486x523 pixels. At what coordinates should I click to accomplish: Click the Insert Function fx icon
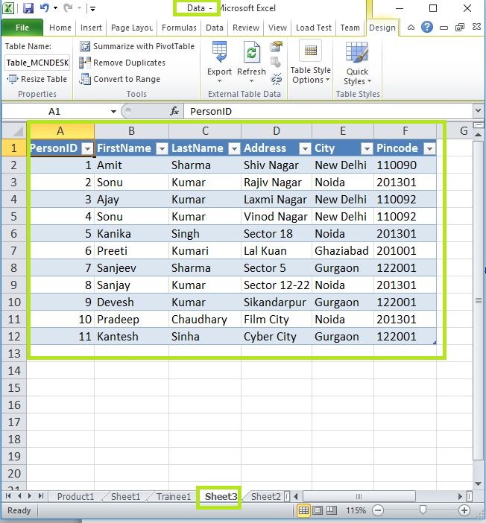click(x=174, y=111)
